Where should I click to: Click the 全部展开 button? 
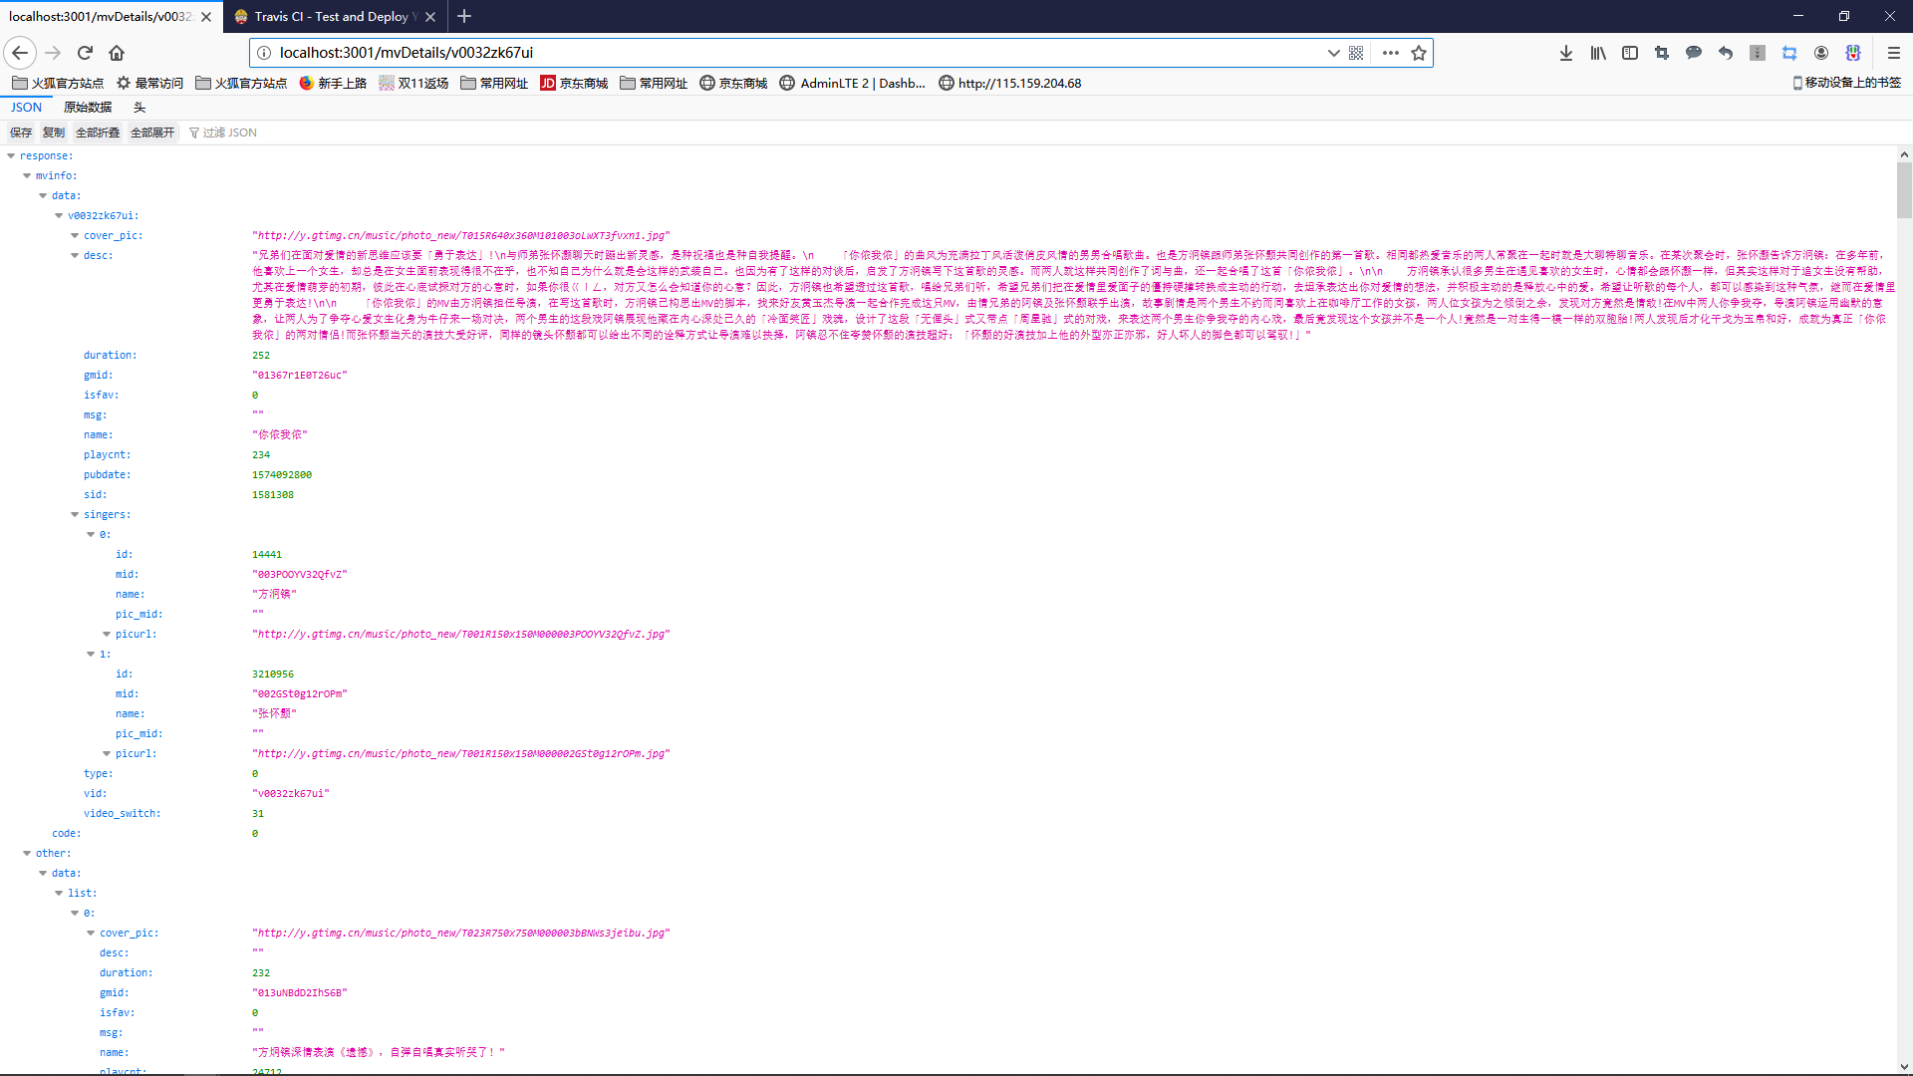click(152, 133)
